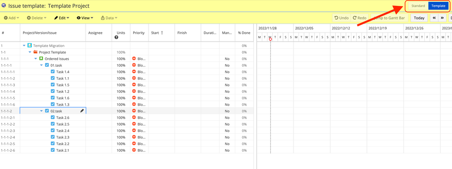Click the green Ordered Issues icon
Screen dimensions: 452x169
point(41,59)
